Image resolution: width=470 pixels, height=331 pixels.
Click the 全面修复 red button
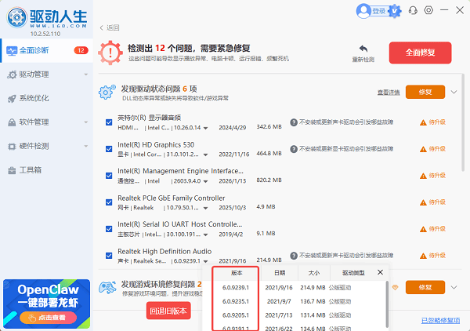420,53
